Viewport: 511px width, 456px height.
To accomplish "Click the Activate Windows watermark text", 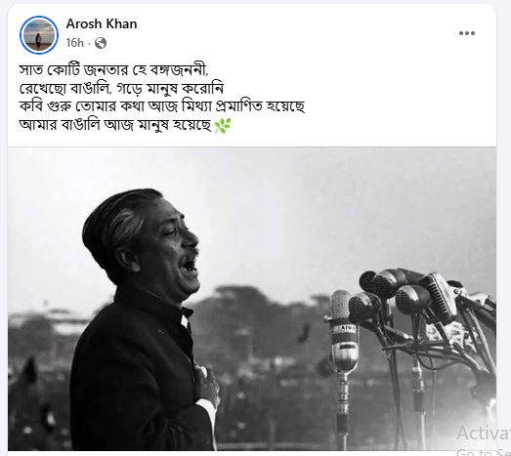I will (x=483, y=434).
